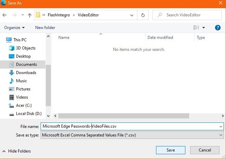Create a New folder

[x=45, y=28]
